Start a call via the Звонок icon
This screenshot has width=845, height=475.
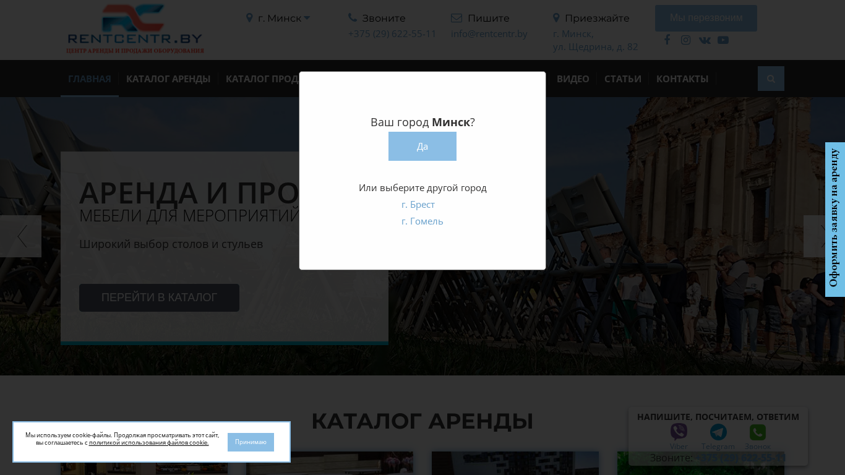click(x=758, y=432)
